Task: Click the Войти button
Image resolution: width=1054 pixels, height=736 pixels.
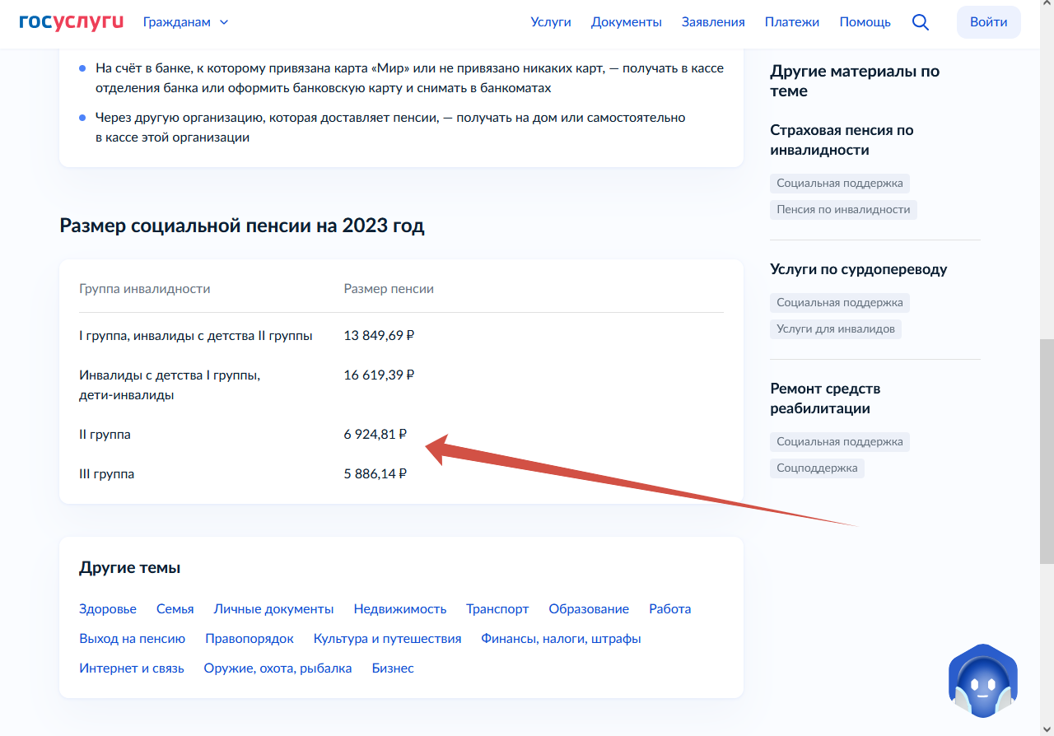Action: coord(988,22)
